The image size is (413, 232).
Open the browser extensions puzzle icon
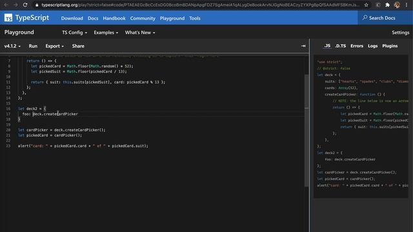coord(387,5)
